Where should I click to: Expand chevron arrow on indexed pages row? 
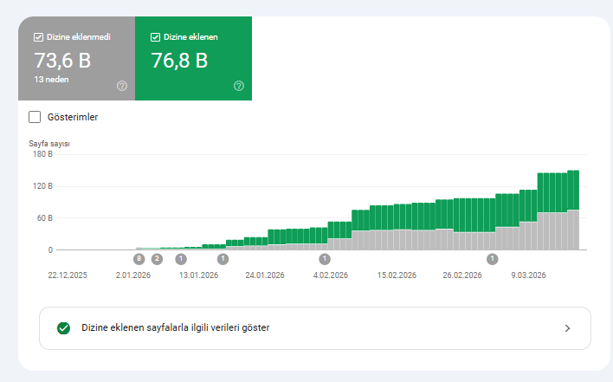(568, 328)
